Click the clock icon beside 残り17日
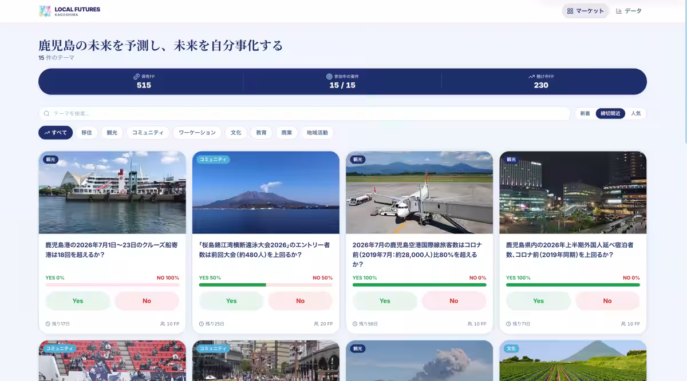This screenshot has height=381, width=687. point(48,324)
